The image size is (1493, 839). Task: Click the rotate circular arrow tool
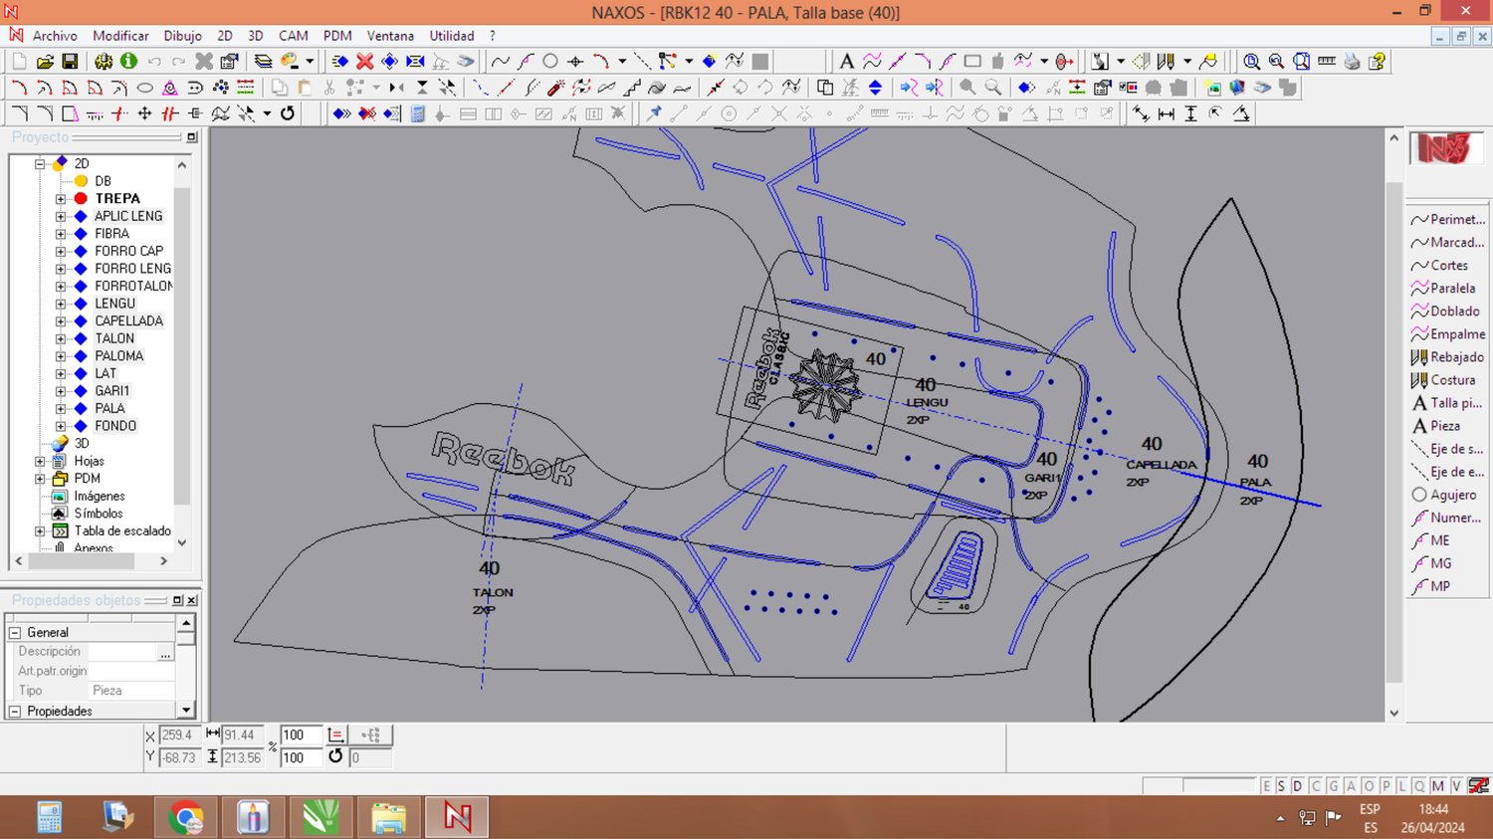pyautogui.click(x=288, y=113)
